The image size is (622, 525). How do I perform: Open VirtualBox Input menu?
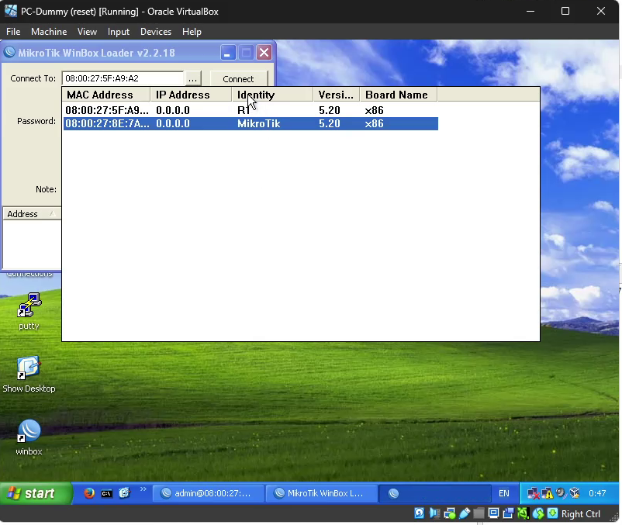(118, 32)
